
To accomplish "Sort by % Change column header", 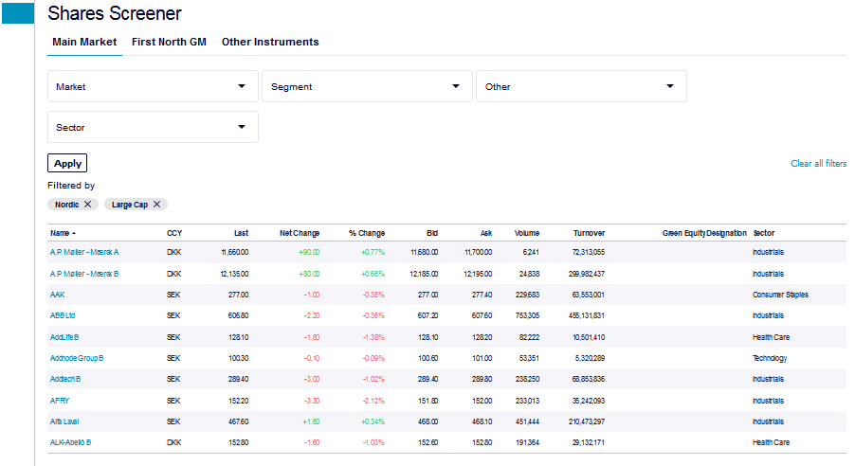I will [366, 233].
